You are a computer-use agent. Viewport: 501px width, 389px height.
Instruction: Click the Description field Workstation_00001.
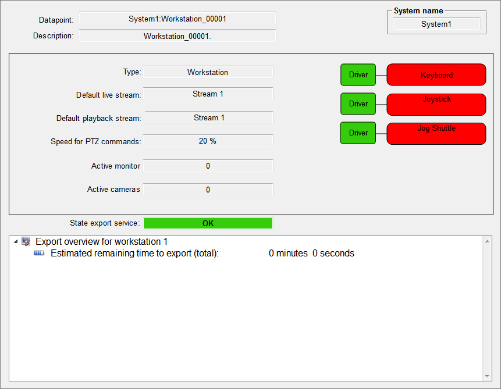(177, 36)
